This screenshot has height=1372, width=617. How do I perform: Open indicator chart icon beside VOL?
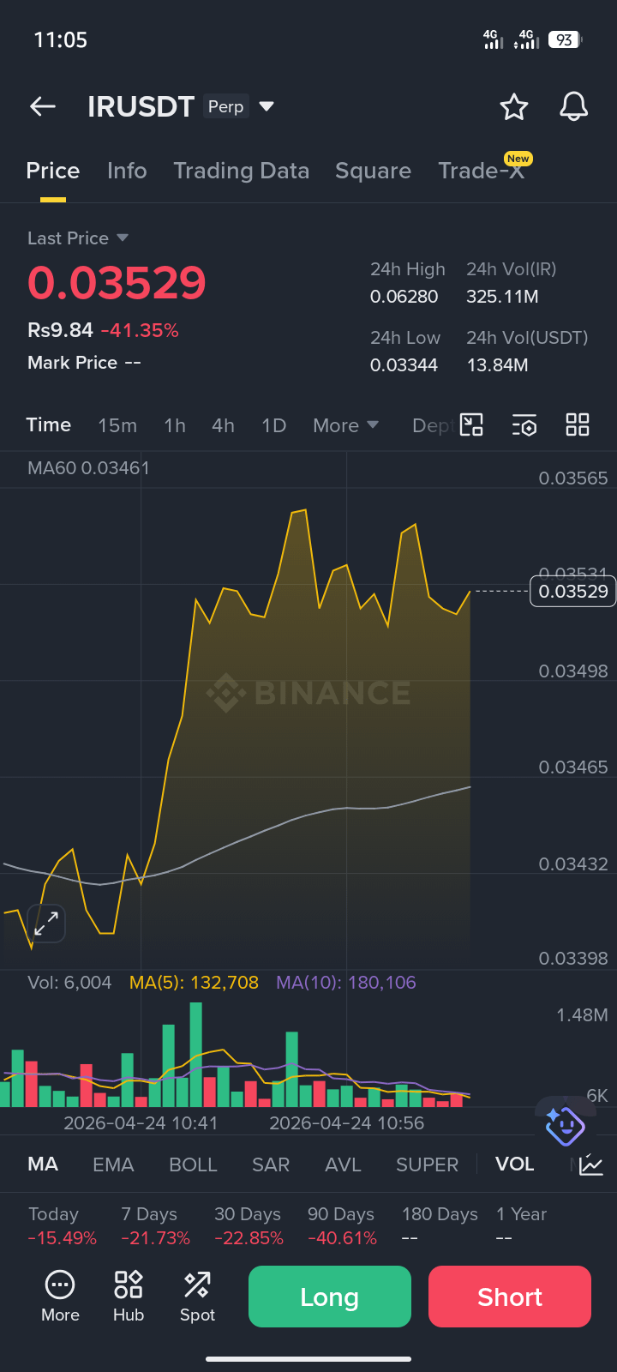[591, 1164]
